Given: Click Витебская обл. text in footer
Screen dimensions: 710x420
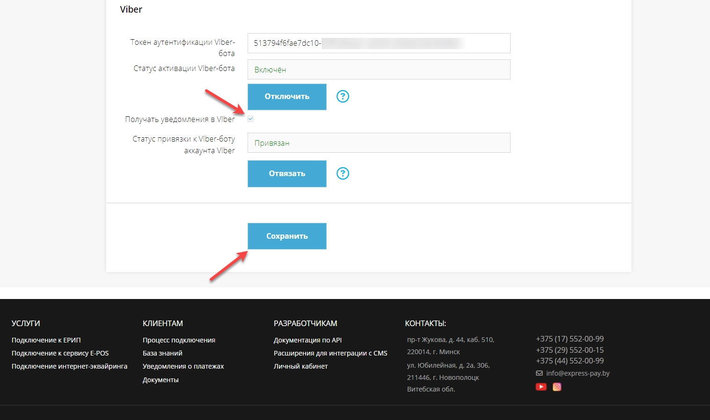Looking at the screenshot, I should (x=431, y=389).
